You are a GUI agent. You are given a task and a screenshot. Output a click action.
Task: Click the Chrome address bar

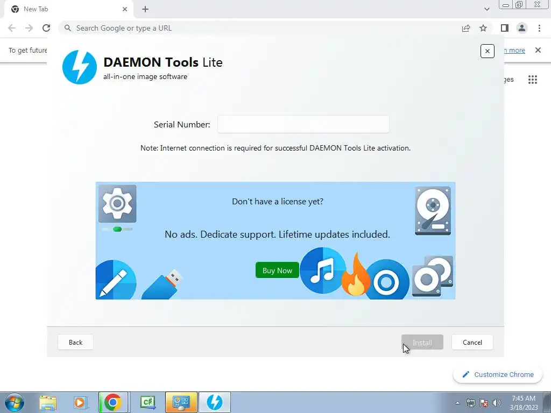[x=260, y=28]
